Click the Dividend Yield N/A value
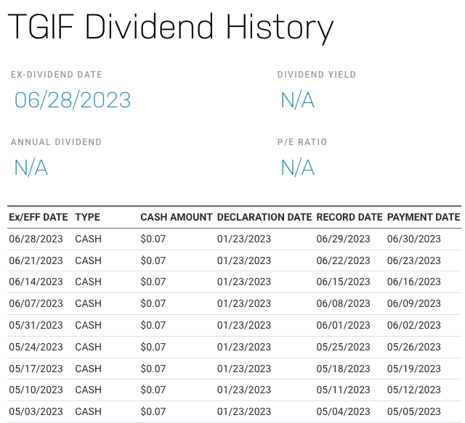This screenshot has height=423, width=465. click(297, 100)
